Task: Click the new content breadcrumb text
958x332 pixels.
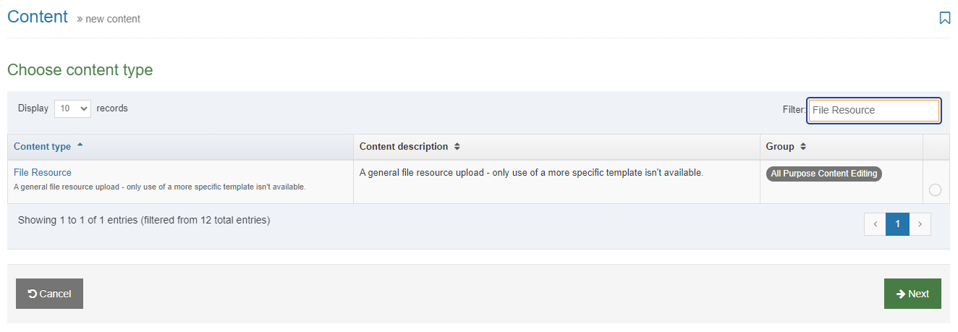Action: (113, 19)
